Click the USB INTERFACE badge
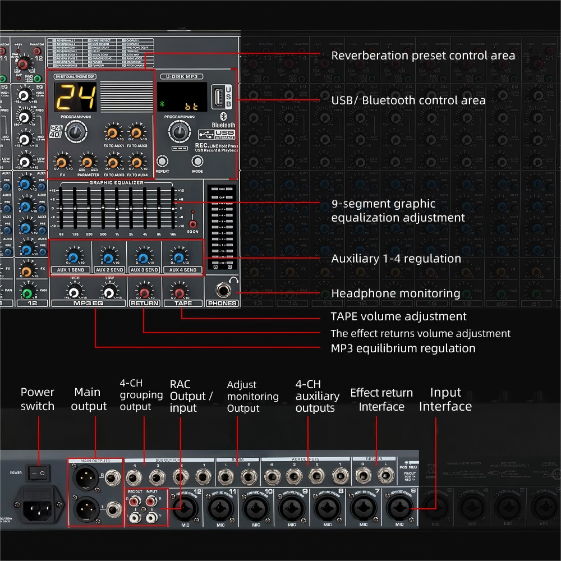 pos(217,134)
